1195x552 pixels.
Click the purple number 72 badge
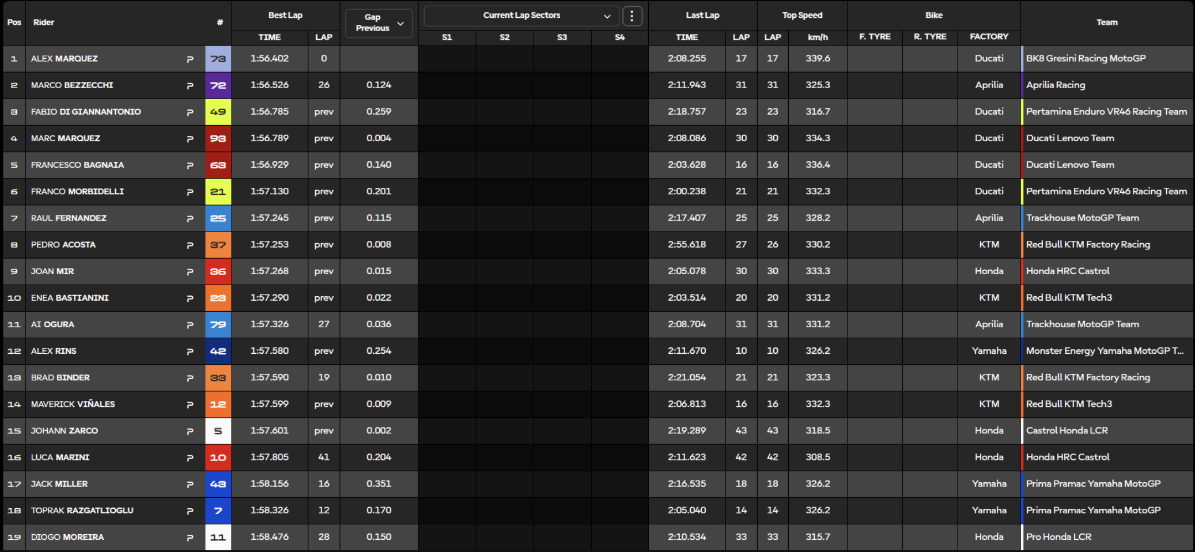218,85
